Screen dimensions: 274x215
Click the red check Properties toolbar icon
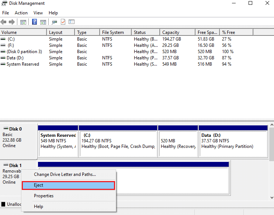63,22
